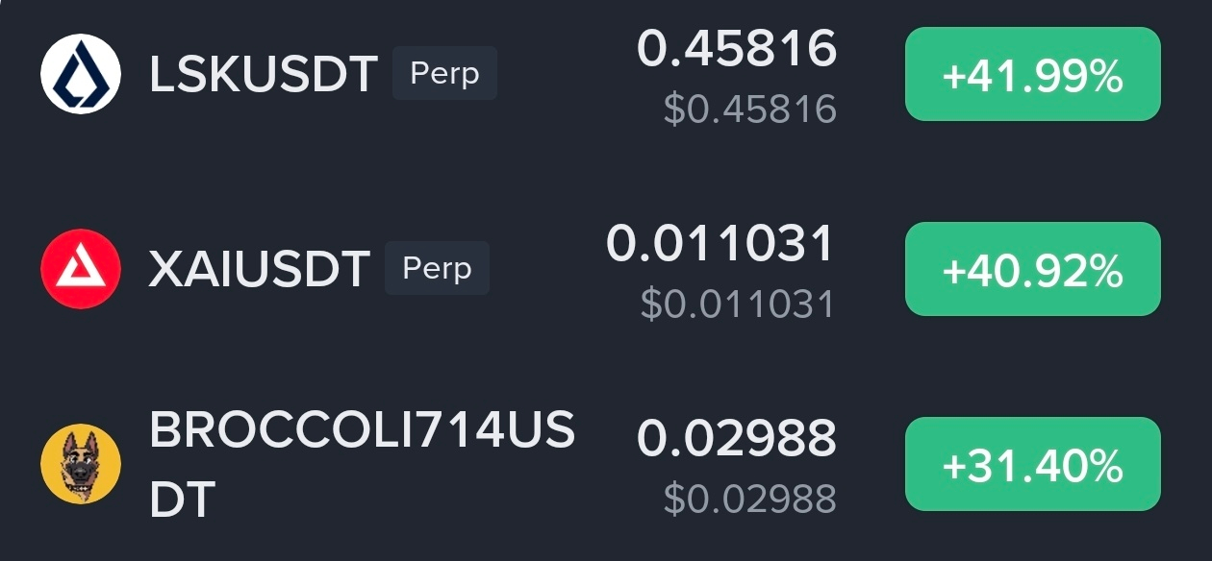
Task: Open the BROCCOLI714USDT pair name
Action: [x=362, y=465]
